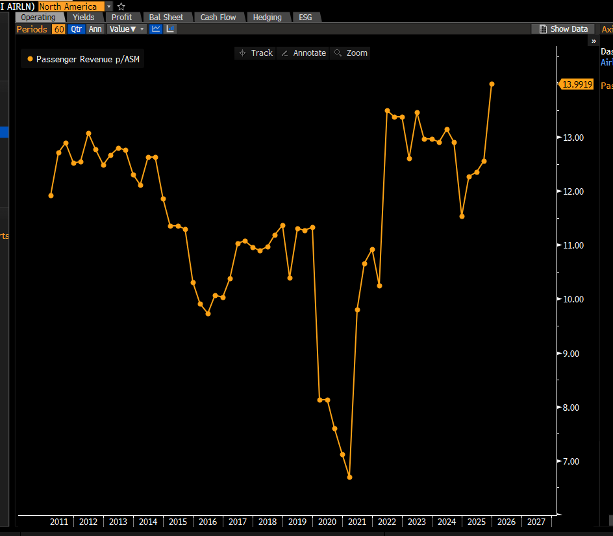Switch to the Yields tab
613x536 pixels.
click(84, 17)
